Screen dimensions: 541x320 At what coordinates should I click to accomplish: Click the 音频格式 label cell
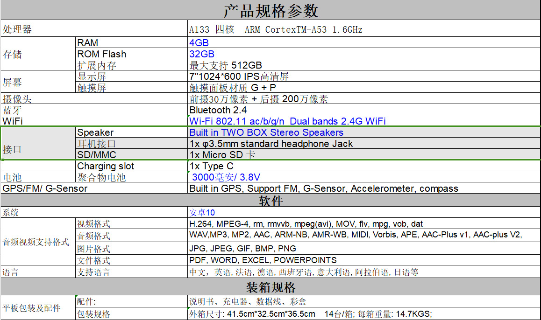pos(131,236)
